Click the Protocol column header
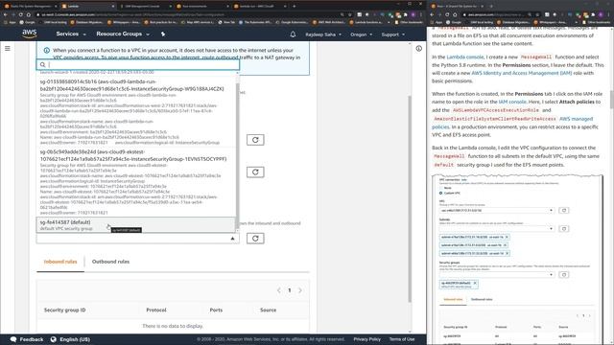The height and width of the screenshot is (345, 614). pos(156,310)
